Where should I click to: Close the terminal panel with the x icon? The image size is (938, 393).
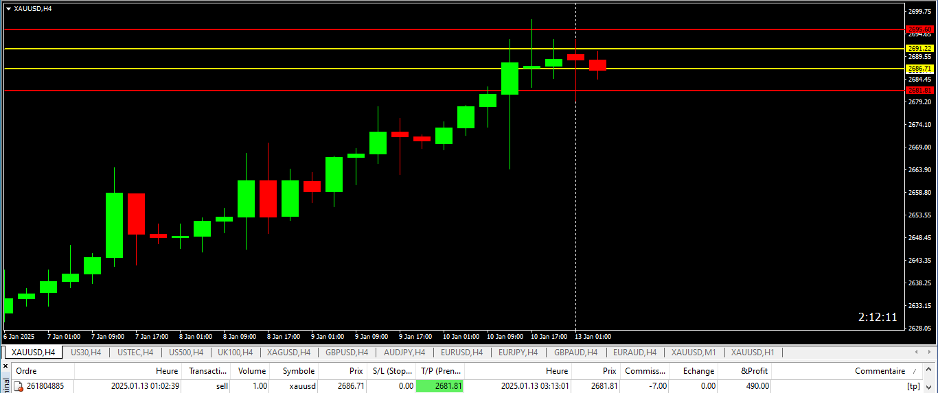(5, 366)
